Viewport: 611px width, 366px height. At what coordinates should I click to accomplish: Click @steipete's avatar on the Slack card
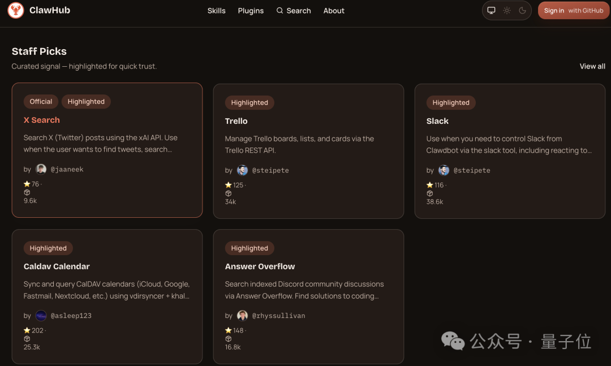(x=444, y=170)
